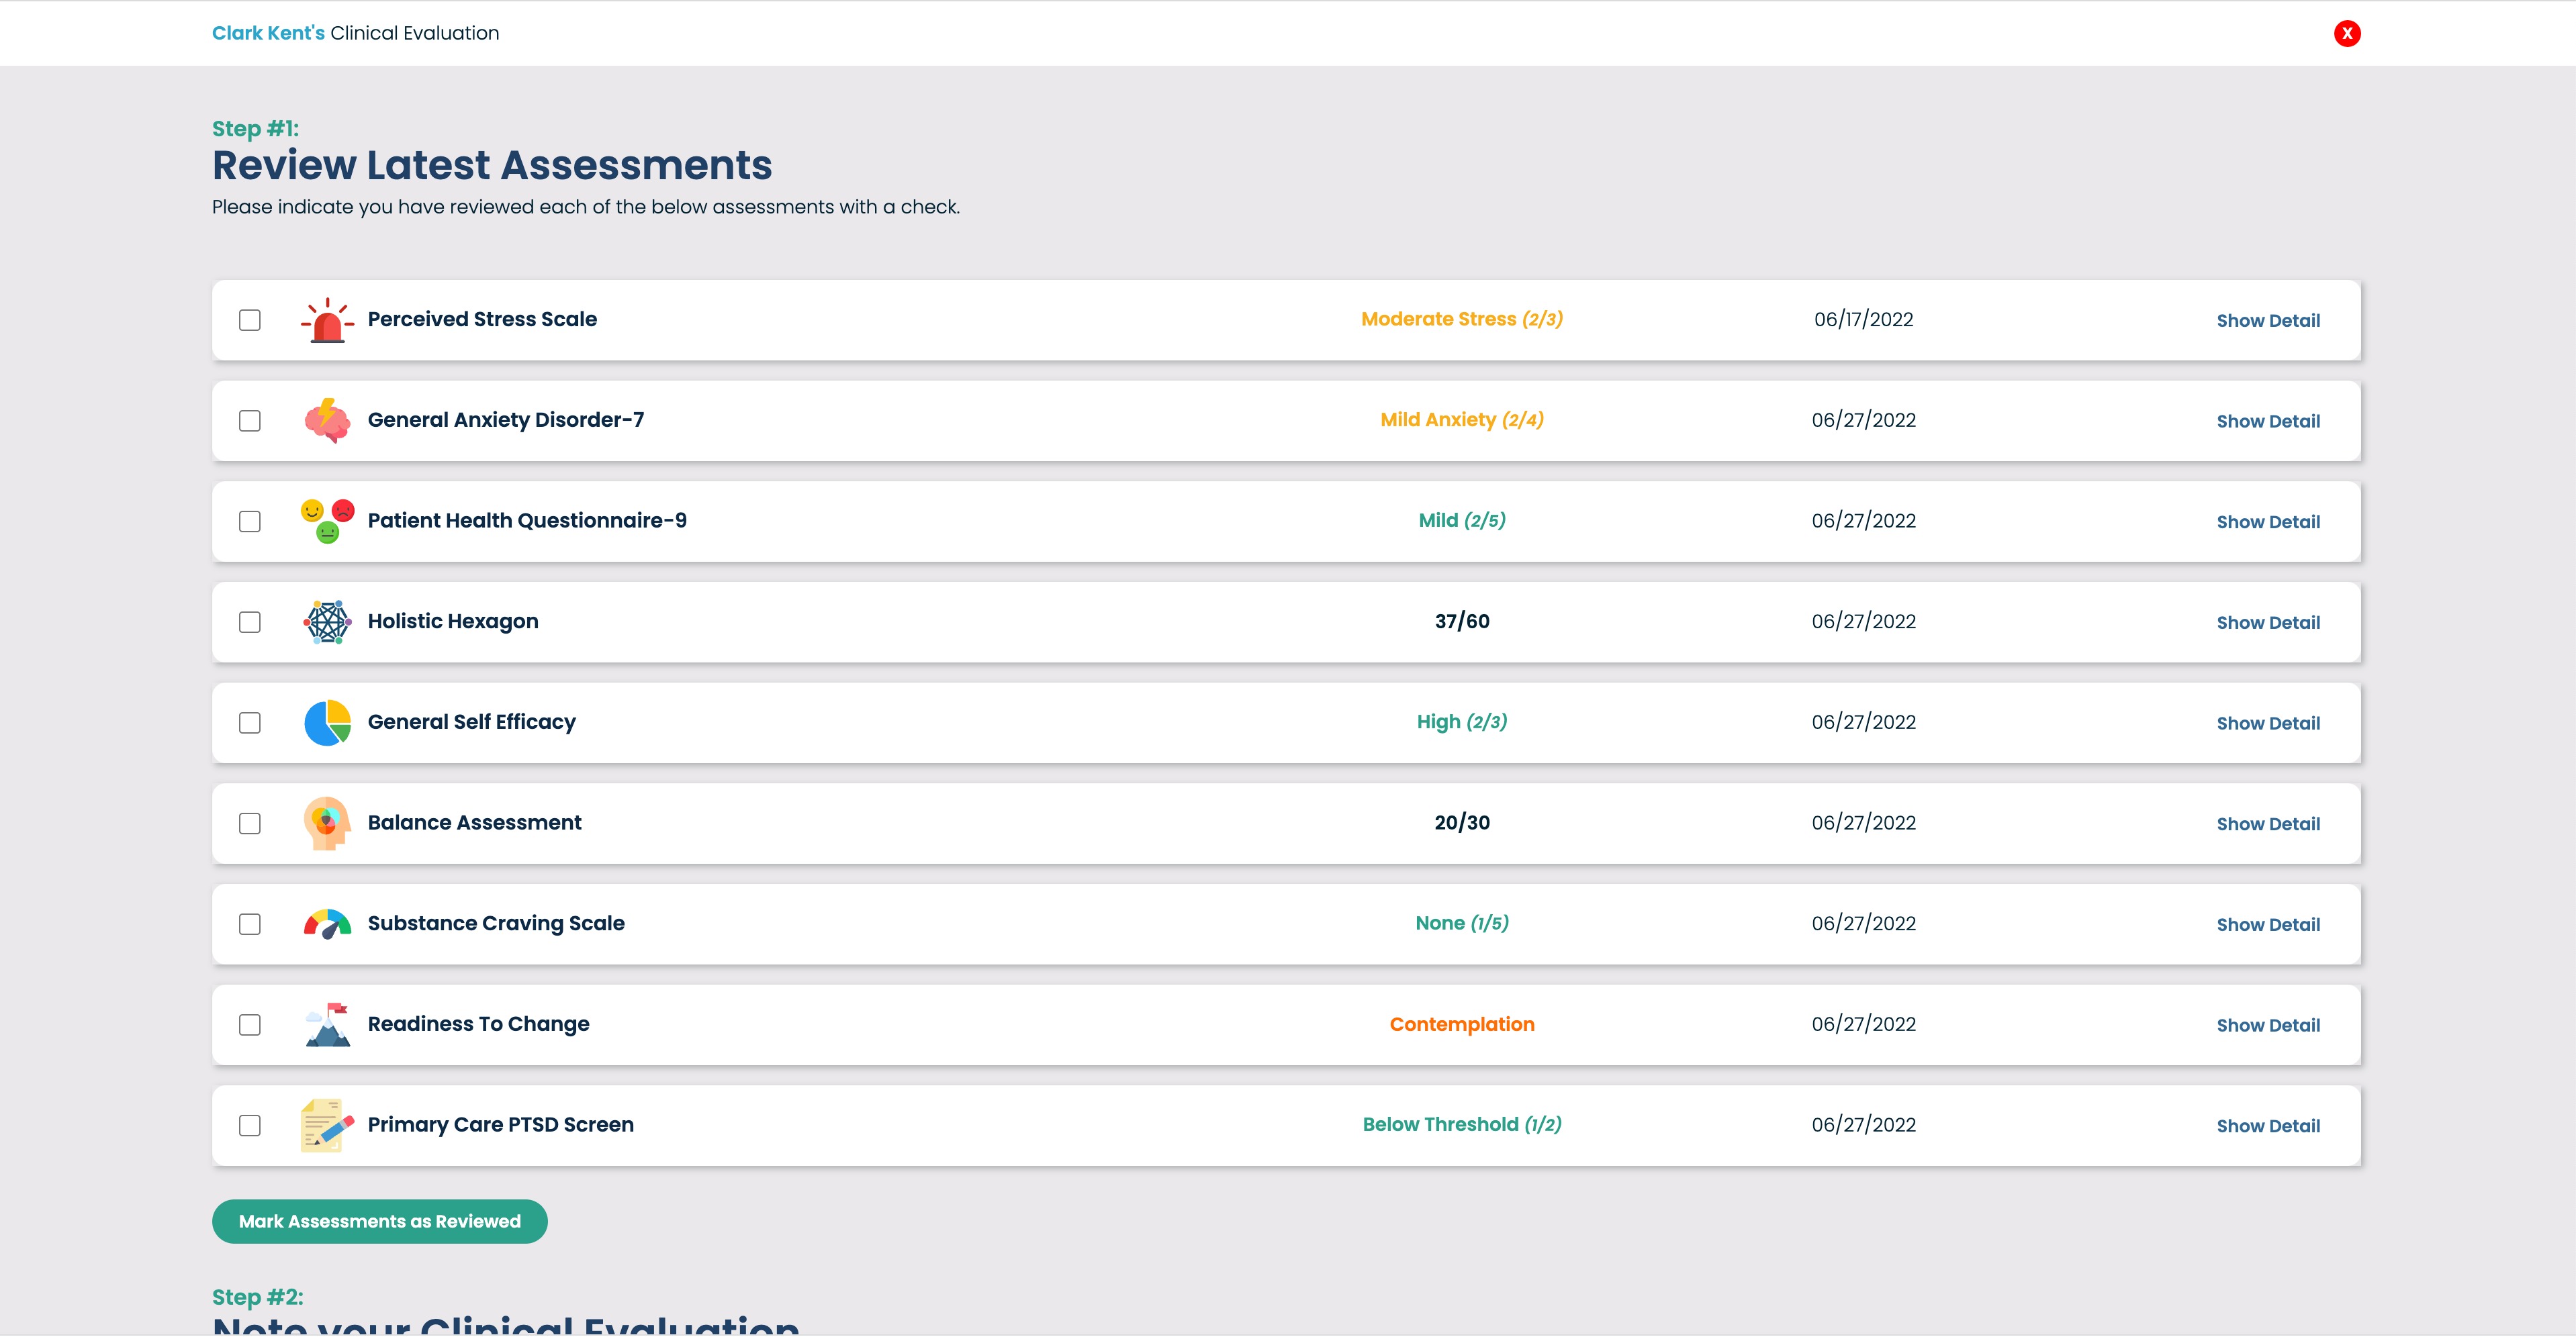2576x1337 pixels.
Task: Check the Perceived Stress Scale checkbox
Action: point(250,321)
